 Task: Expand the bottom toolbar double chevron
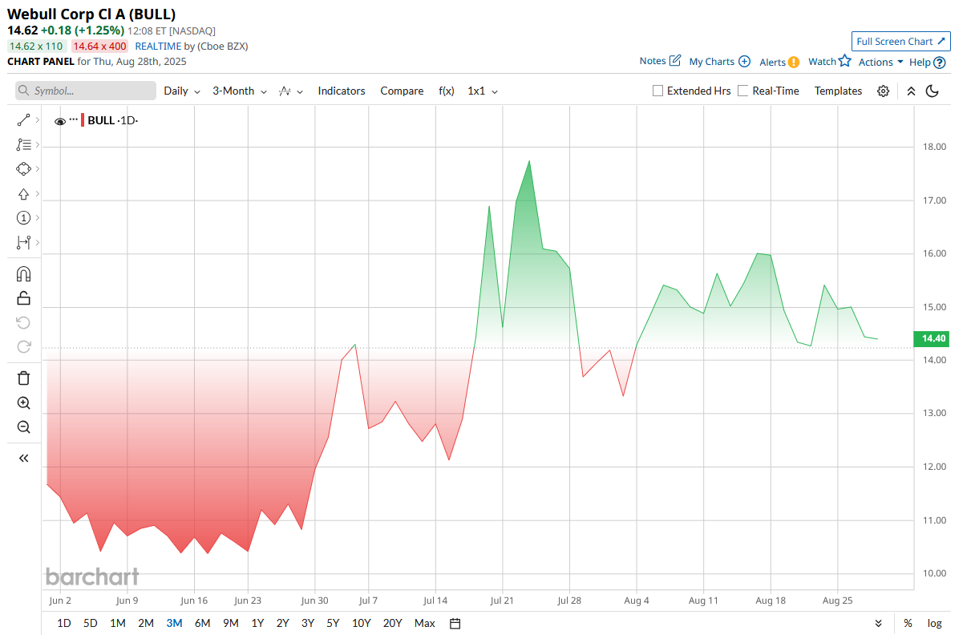tap(879, 624)
